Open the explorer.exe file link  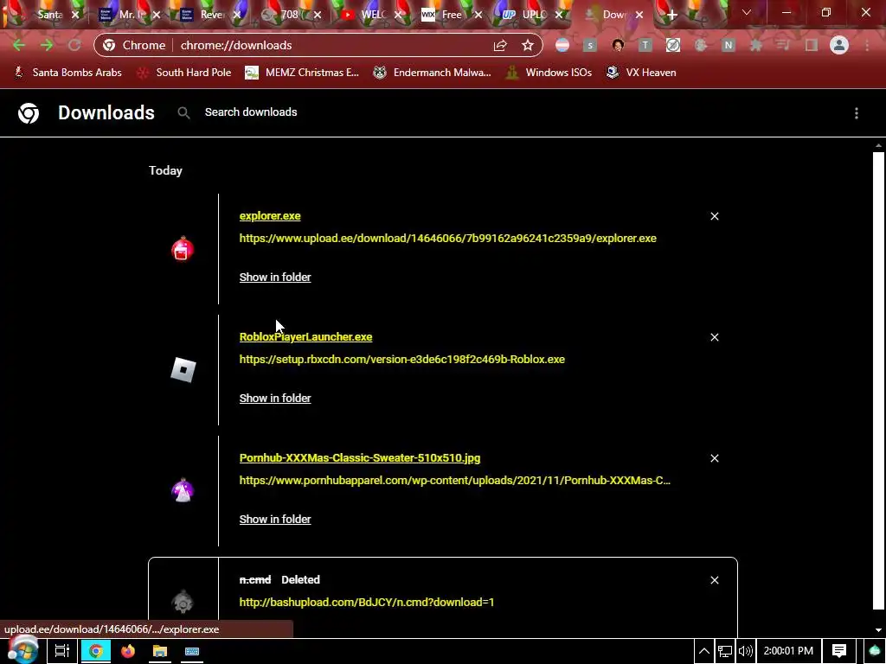click(x=270, y=216)
